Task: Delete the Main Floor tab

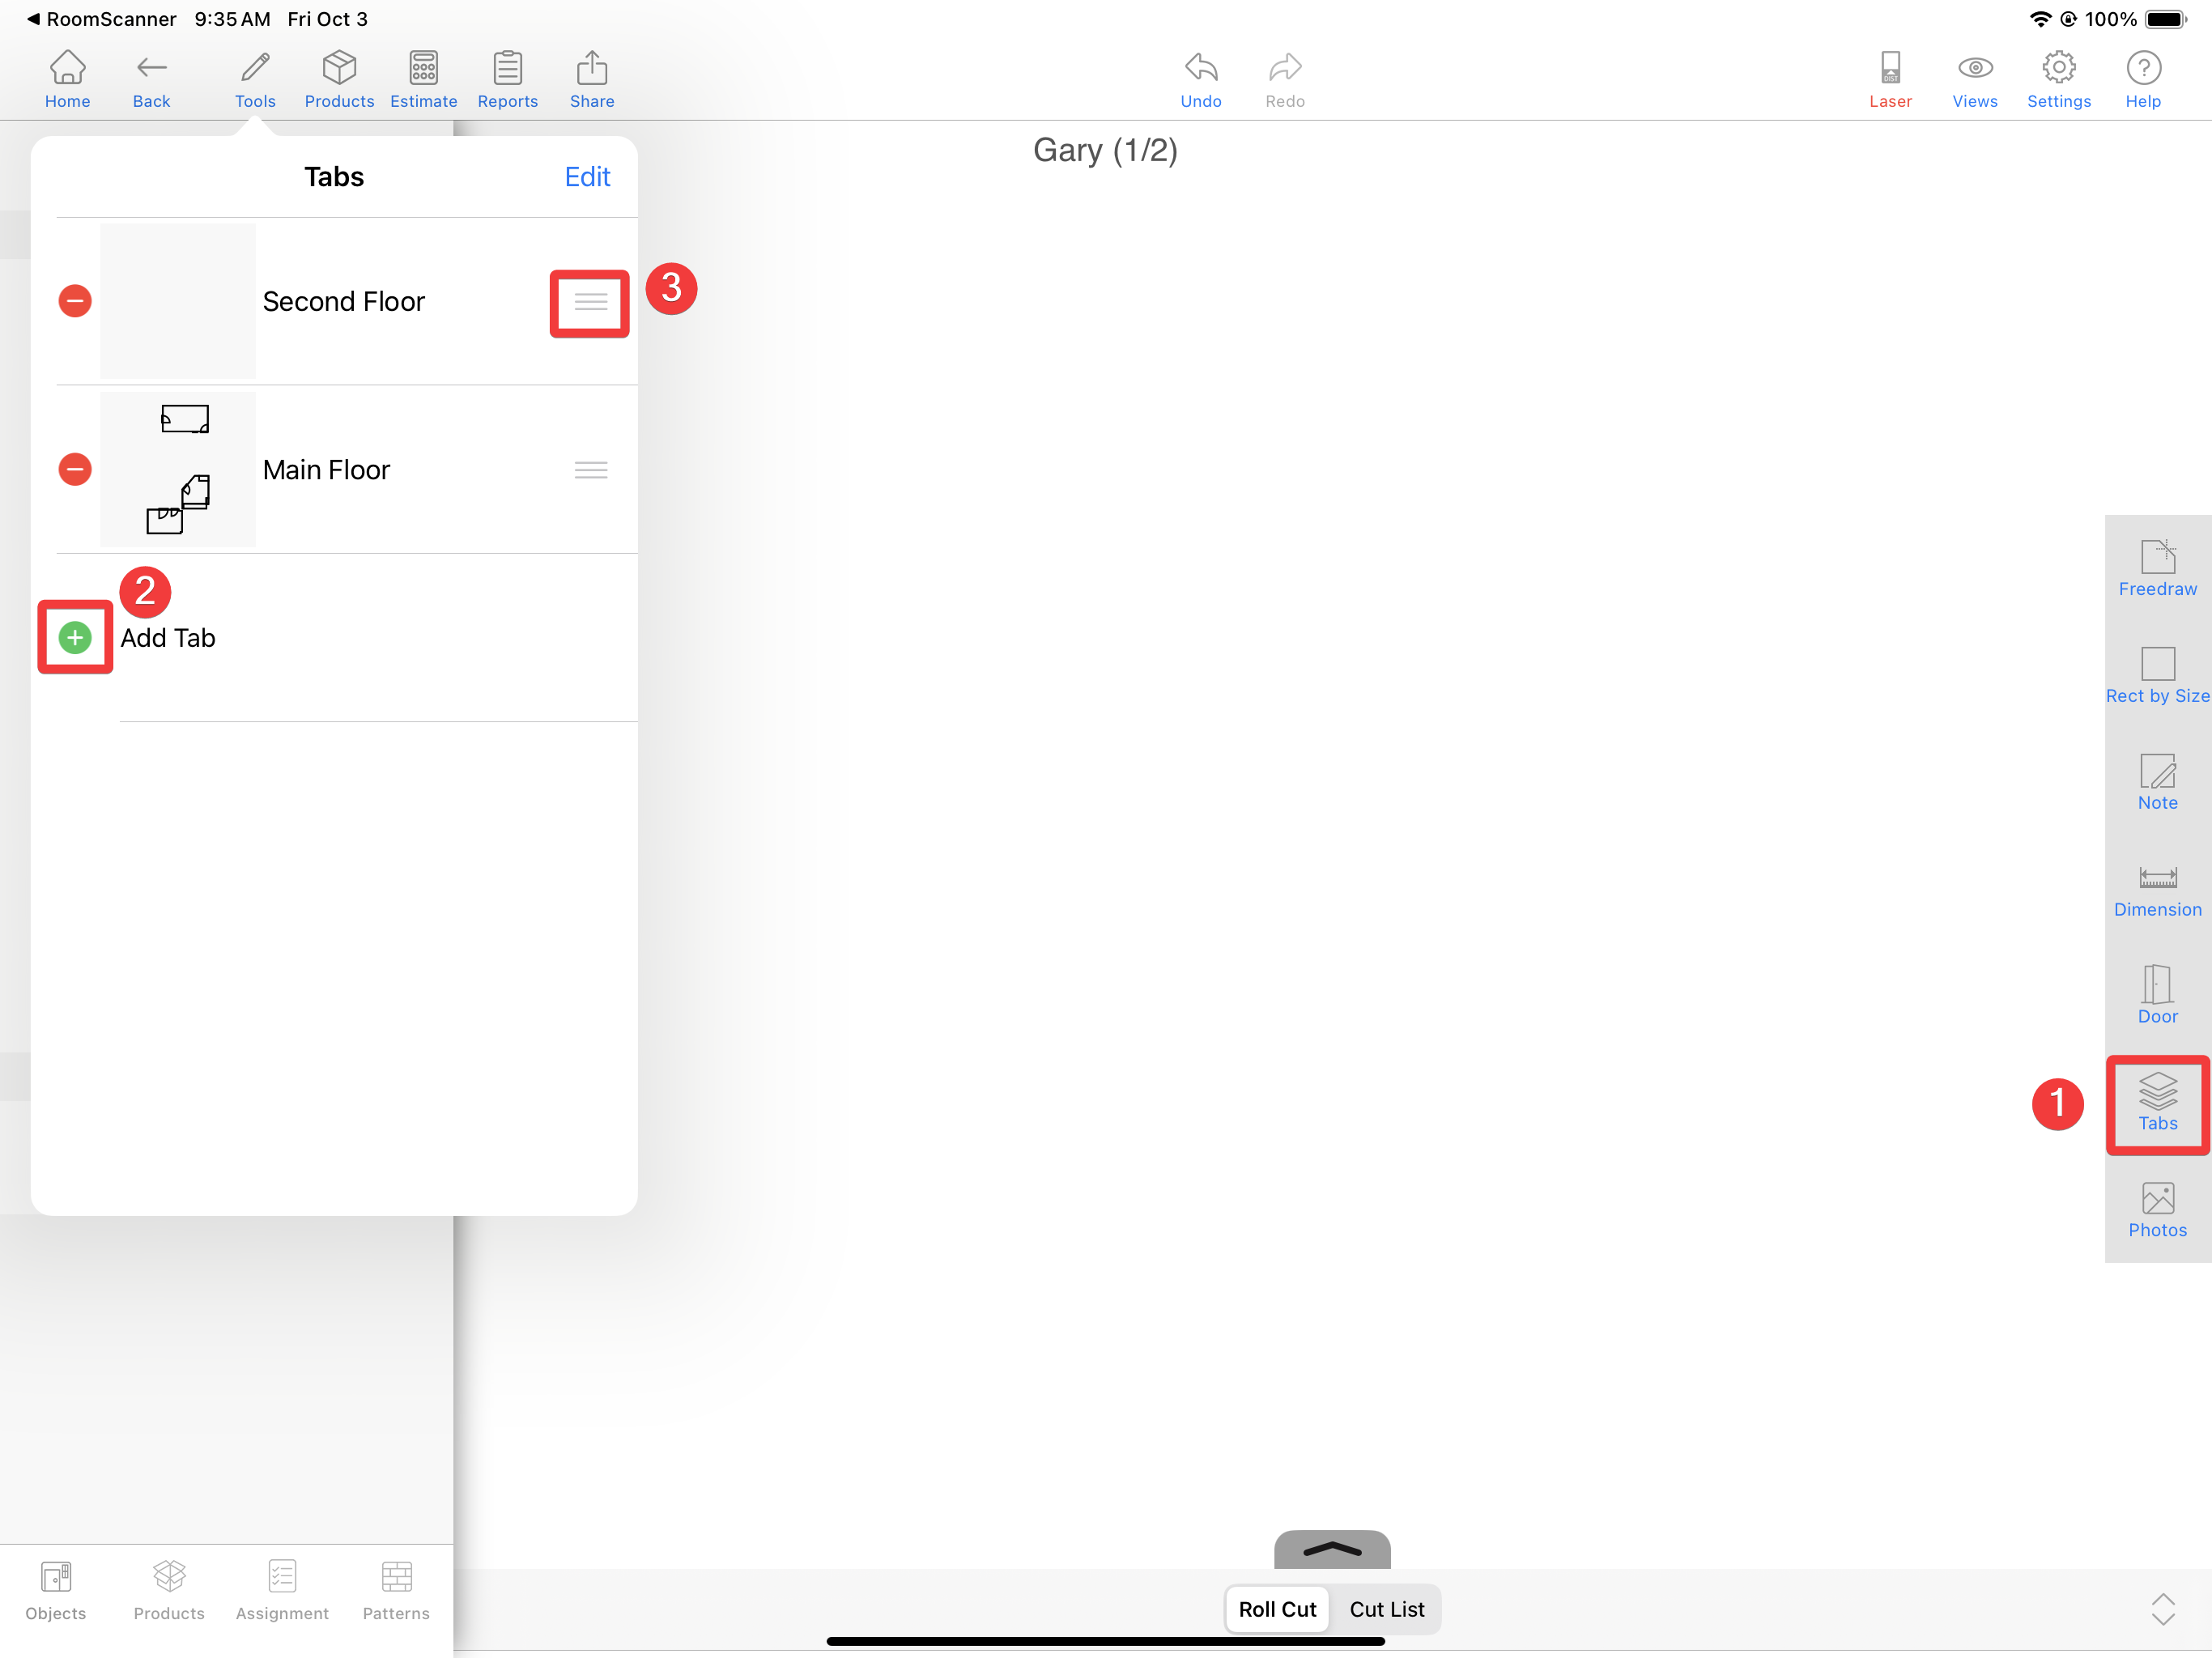Action: [x=75, y=469]
